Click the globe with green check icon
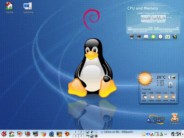The image size is (184, 138). [x=175, y=37]
